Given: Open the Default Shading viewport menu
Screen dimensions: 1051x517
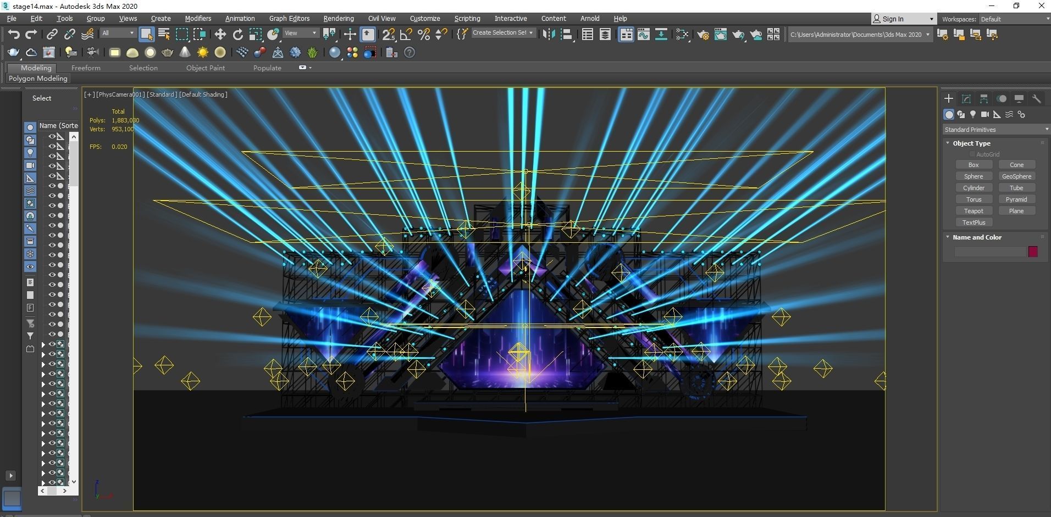Looking at the screenshot, I should pyautogui.click(x=203, y=94).
